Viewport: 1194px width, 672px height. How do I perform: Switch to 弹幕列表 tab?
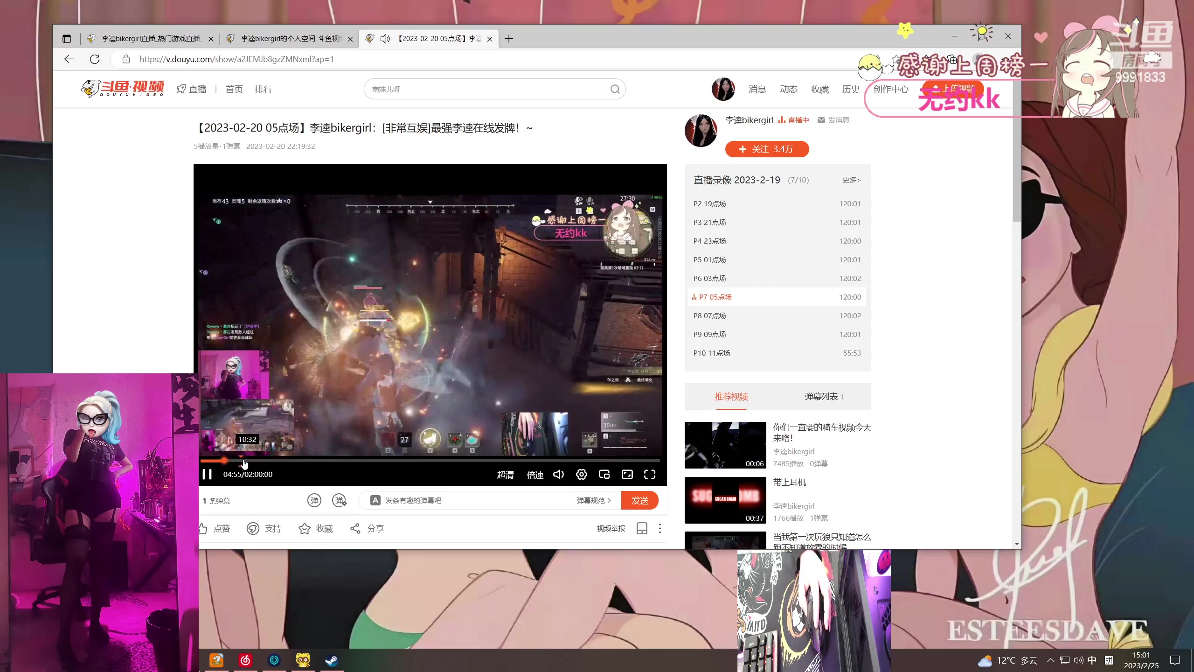(824, 397)
